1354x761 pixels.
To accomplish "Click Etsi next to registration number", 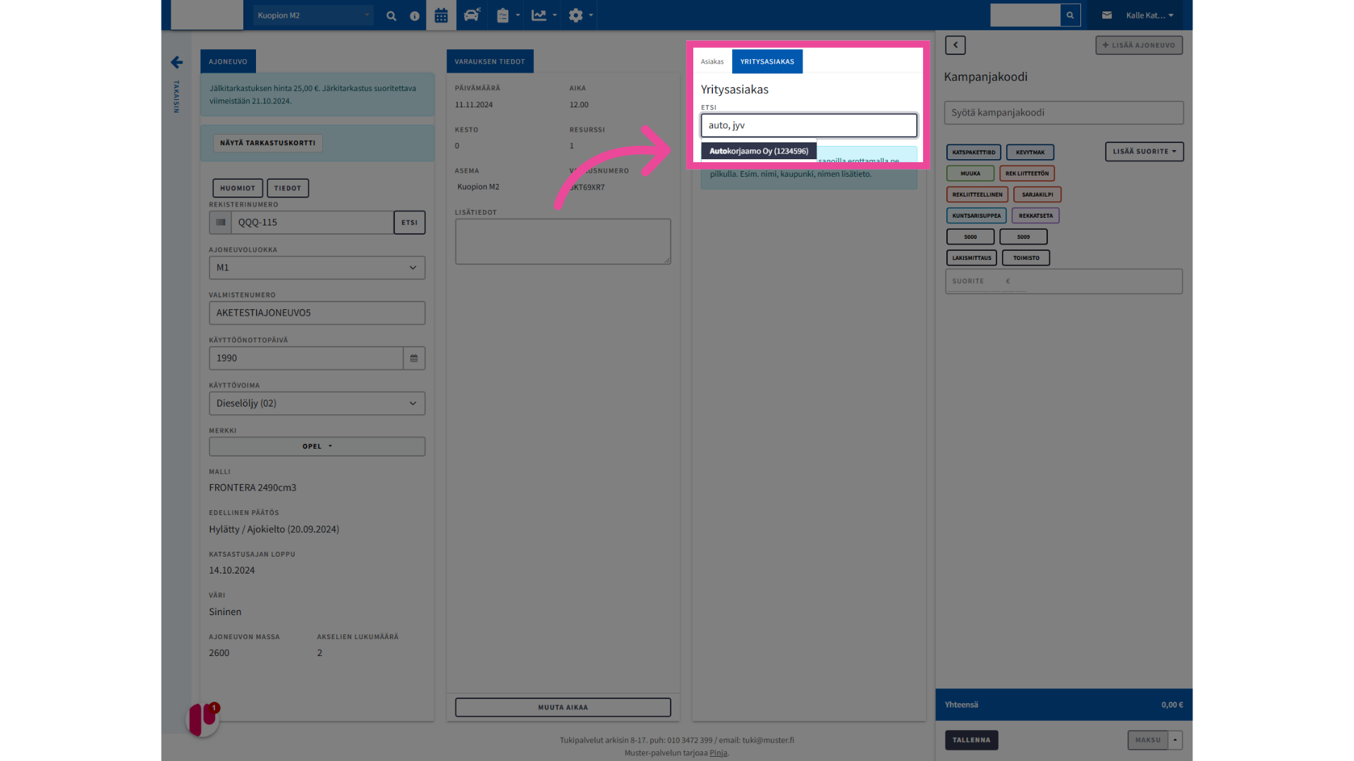I will [x=410, y=223].
